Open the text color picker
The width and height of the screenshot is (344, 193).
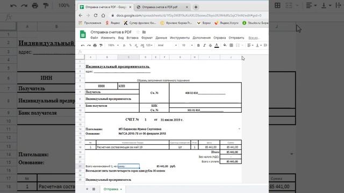click(217, 45)
